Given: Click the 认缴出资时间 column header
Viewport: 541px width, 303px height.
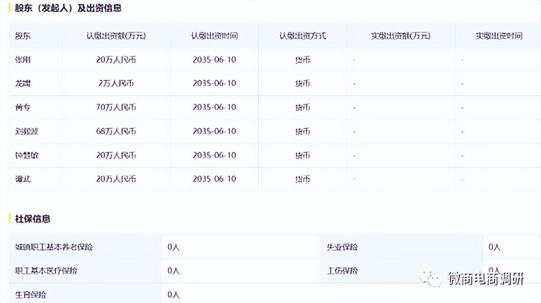Looking at the screenshot, I should click(214, 36).
